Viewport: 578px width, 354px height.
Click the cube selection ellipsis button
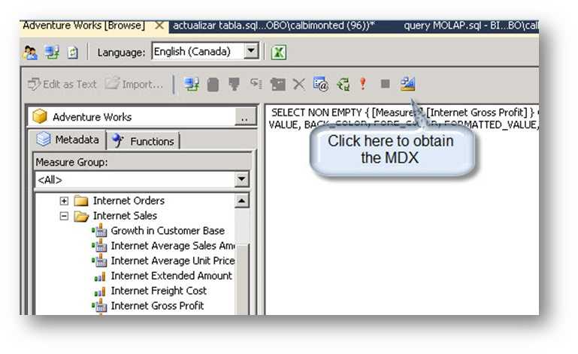[x=244, y=118]
